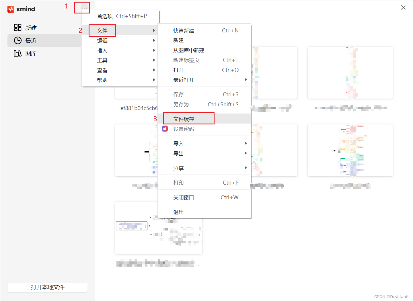The width and height of the screenshot is (413, 301).
Task: Click the 打开本地文件 button
Action: [48, 287]
